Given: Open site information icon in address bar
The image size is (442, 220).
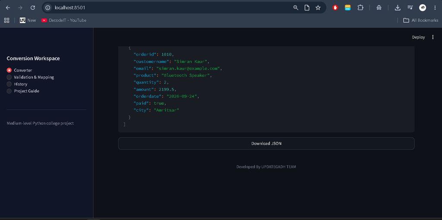Looking at the screenshot, I should 48,8.
